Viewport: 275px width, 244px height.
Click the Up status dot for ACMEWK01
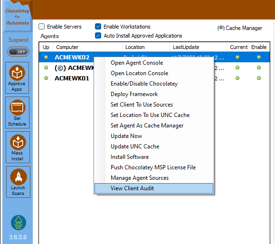(x=46, y=78)
